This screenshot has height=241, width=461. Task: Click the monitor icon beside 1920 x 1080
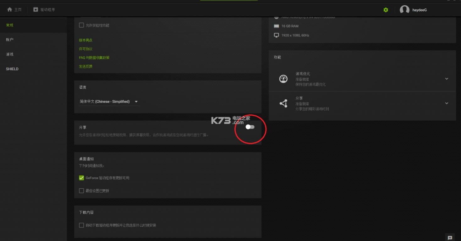(277, 35)
